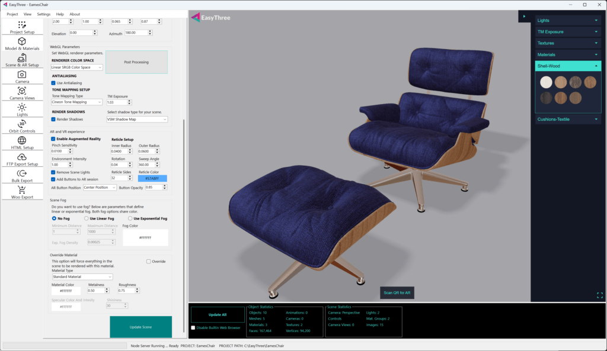Open Orbit Controls section
The width and height of the screenshot is (607, 351).
coord(22,124)
